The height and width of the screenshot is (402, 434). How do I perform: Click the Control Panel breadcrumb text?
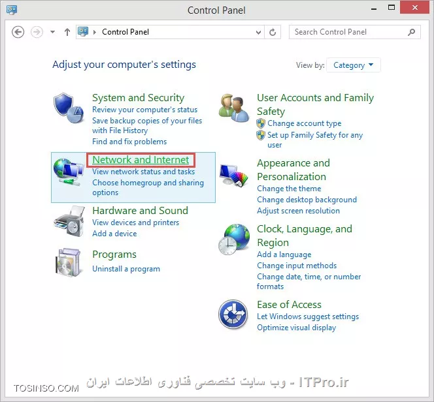pyautogui.click(x=125, y=32)
